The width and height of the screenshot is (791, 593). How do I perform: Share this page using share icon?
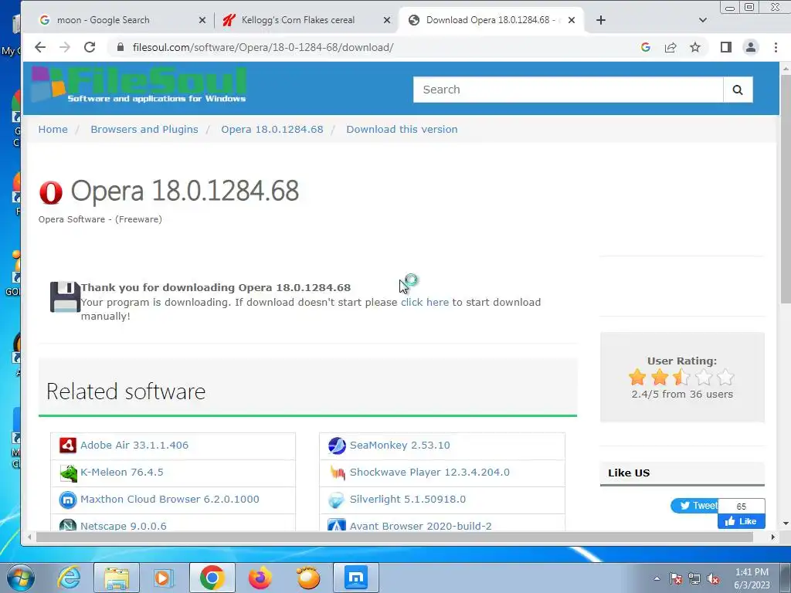[x=670, y=47]
